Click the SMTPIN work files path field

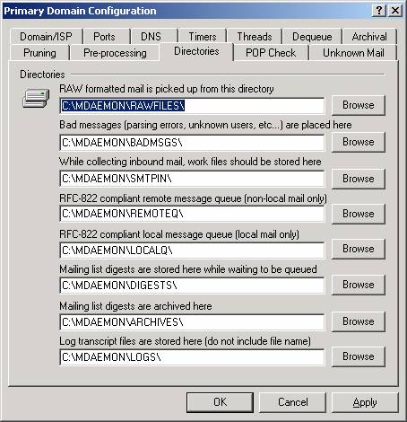tap(192, 179)
